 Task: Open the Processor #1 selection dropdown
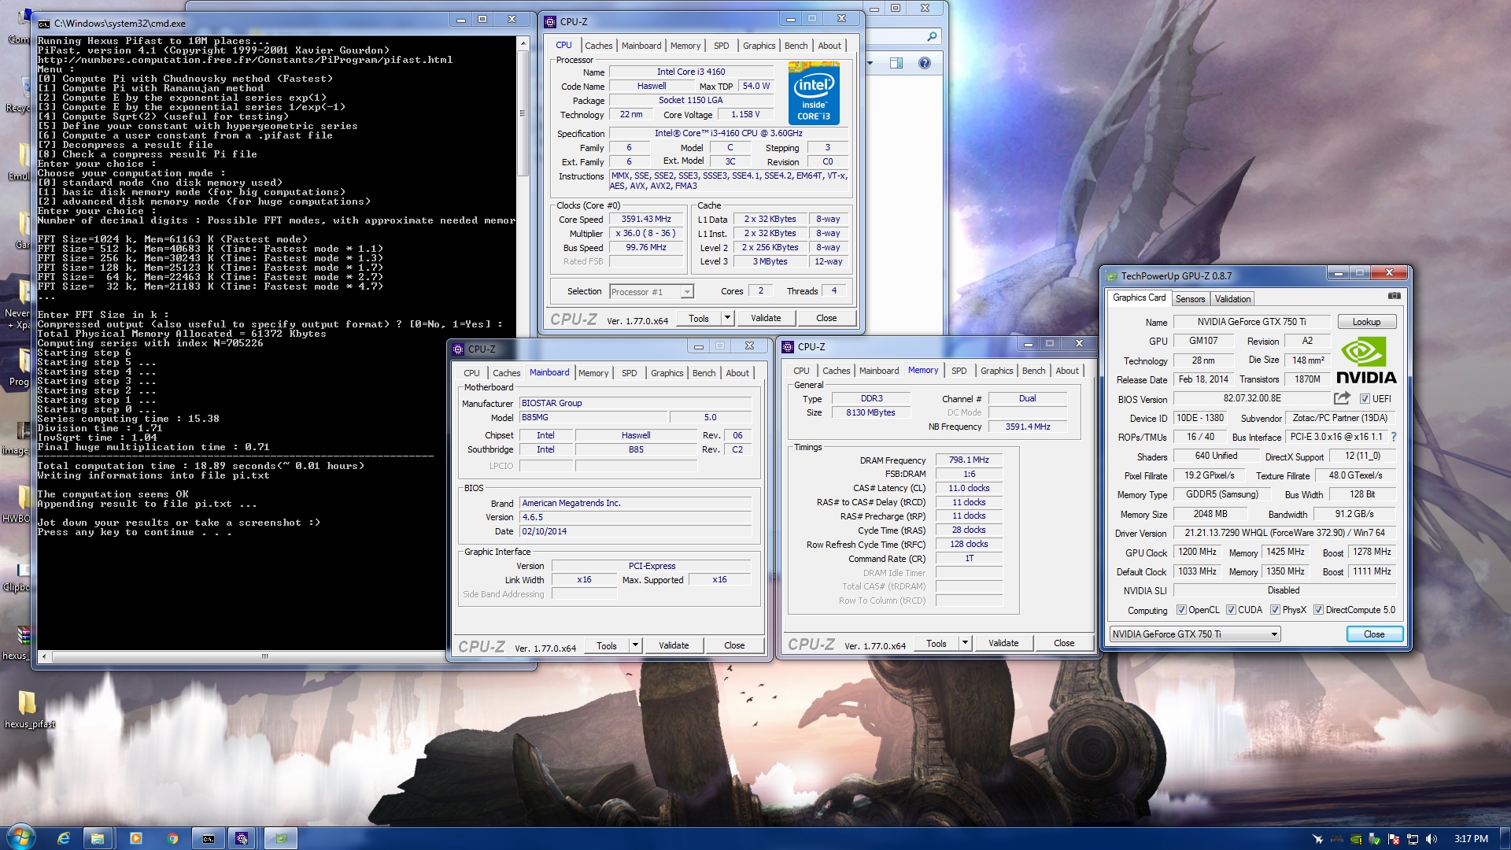pyautogui.click(x=652, y=291)
